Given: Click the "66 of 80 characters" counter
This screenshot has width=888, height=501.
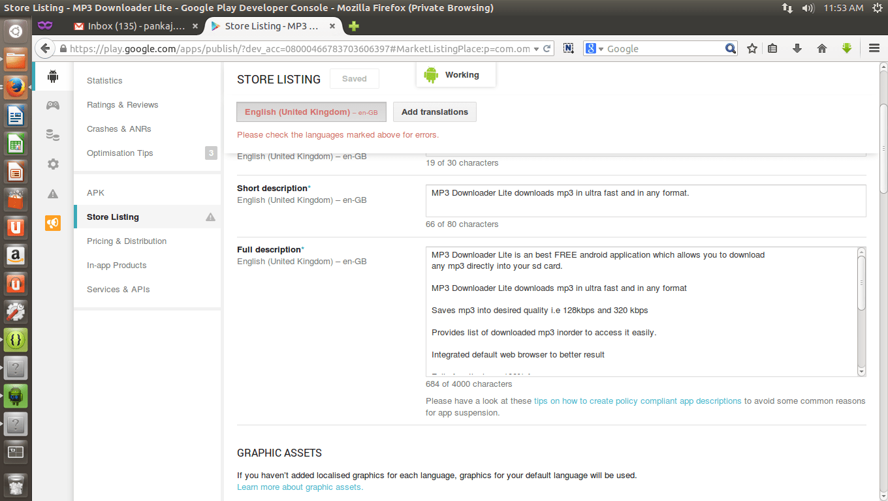Looking at the screenshot, I should click(x=462, y=224).
